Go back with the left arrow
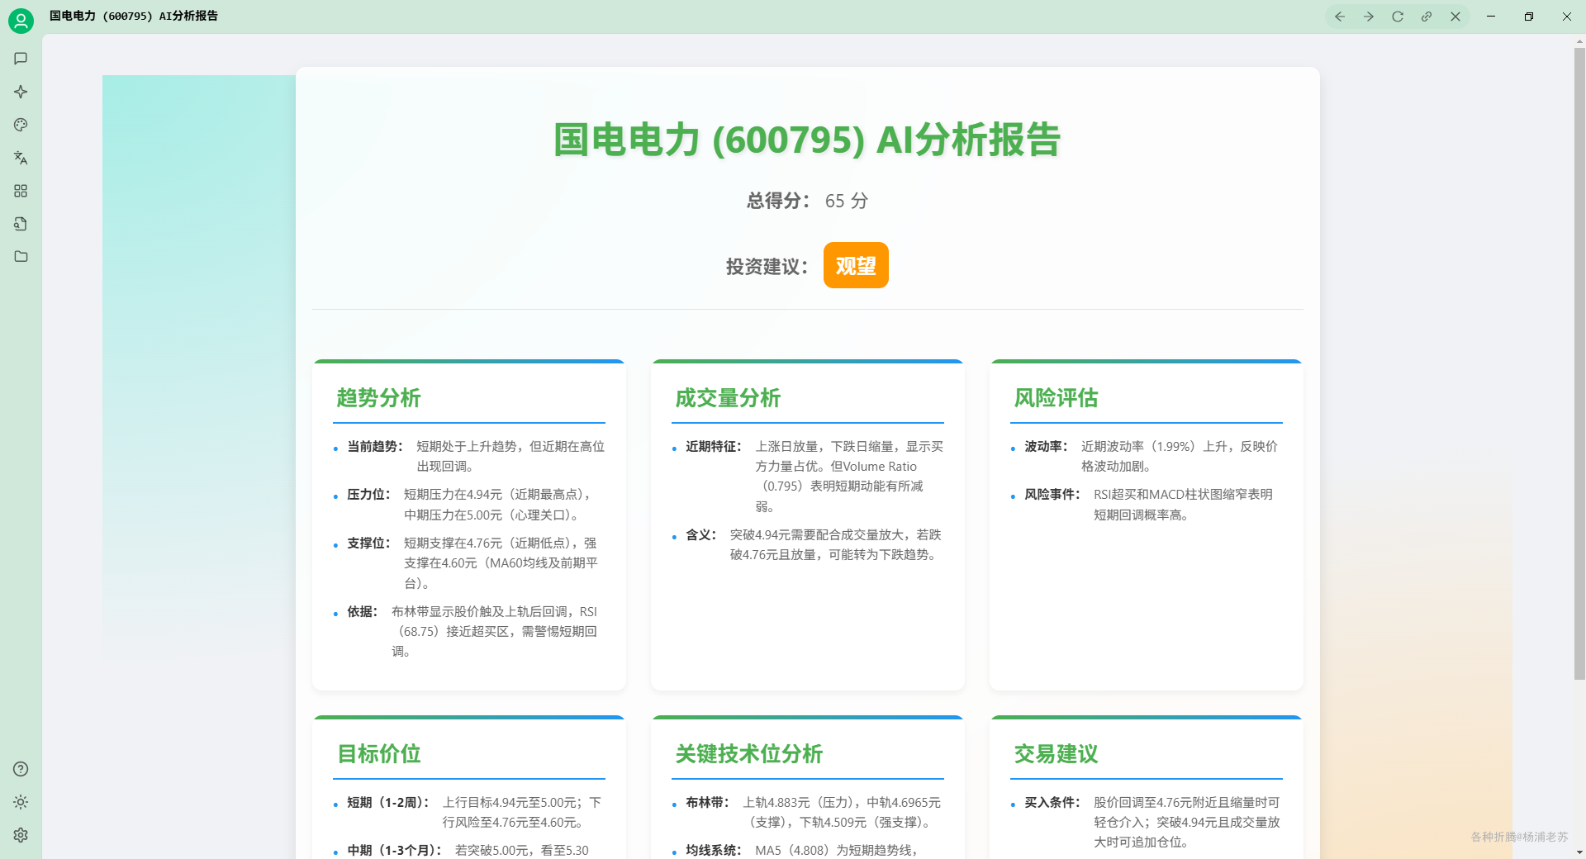1586x859 pixels. tap(1340, 17)
